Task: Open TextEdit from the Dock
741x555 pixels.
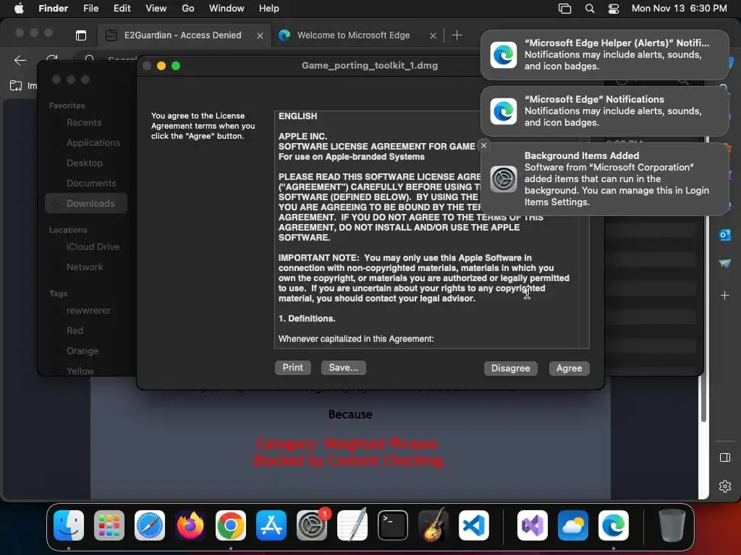Action: coord(352,525)
